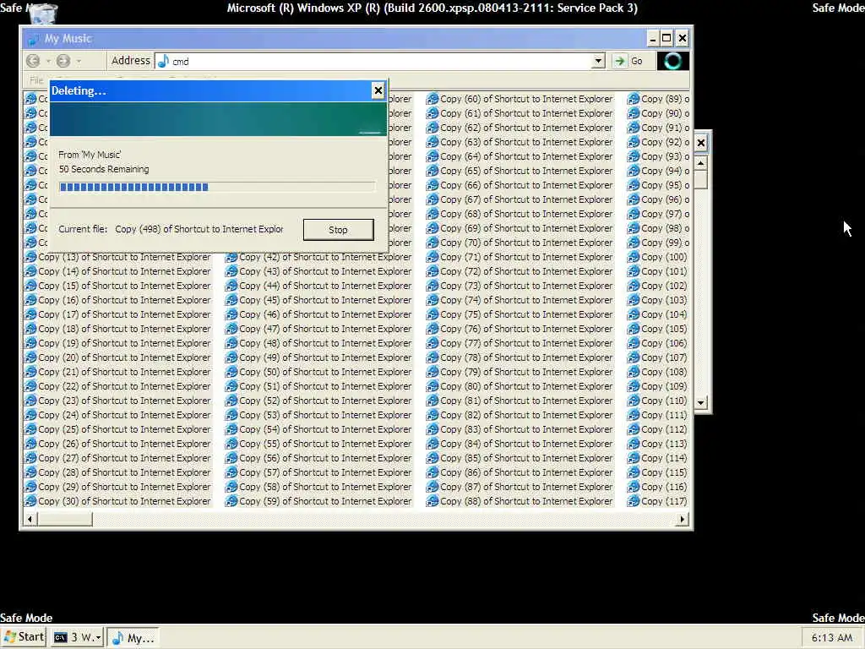
Task: Click text Copy (28) of Shortcut to Internet Explorer
Action: (125, 472)
